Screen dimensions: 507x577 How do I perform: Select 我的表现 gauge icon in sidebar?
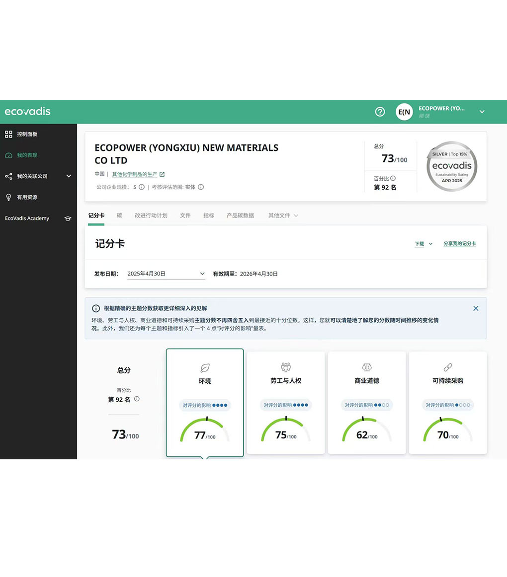coord(8,155)
